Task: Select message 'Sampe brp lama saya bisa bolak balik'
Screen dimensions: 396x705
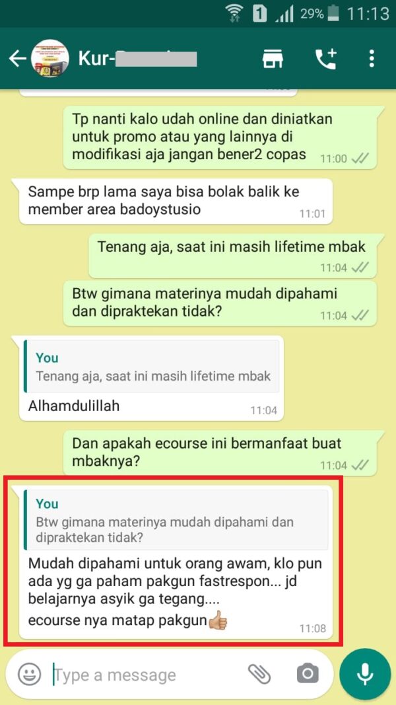Action: tap(176, 201)
